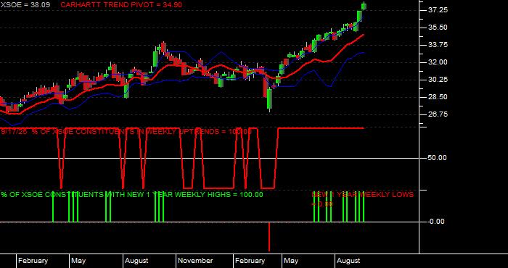Click the second May date label
The width and height of the screenshot is (508, 268).
291,261
